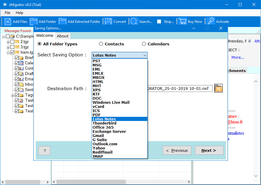Select the Yahoo option entry
This screenshot has height=185, width=261.
tap(120, 148)
